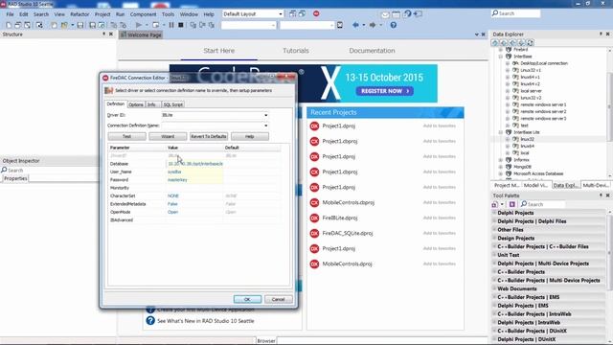Open the Documentation tab on Welcome Page
This screenshot has width=613, height=345.
point(372,51)
